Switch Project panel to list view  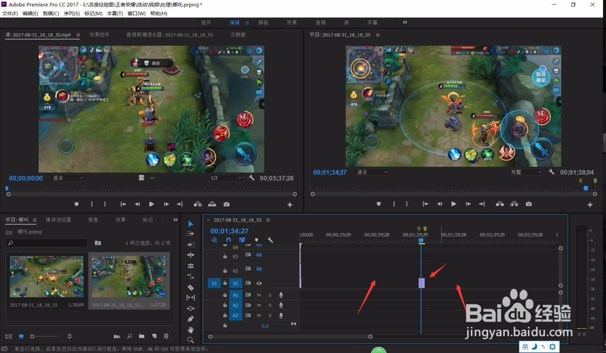click(x=8, y=336)
